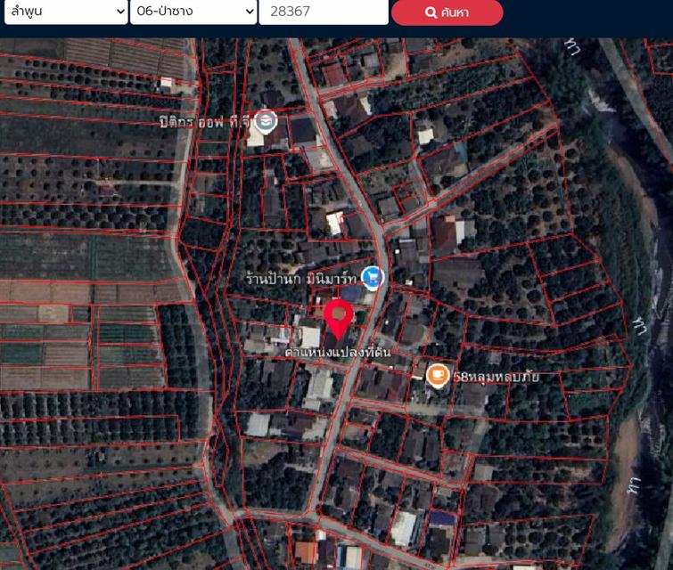Click the blue shopping cart map icon

[x=372, y=278]
